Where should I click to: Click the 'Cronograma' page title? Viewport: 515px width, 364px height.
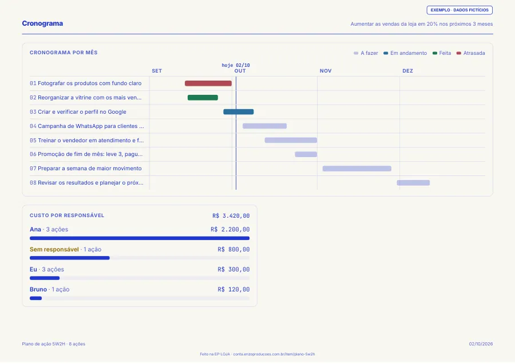tap(42, 23)
